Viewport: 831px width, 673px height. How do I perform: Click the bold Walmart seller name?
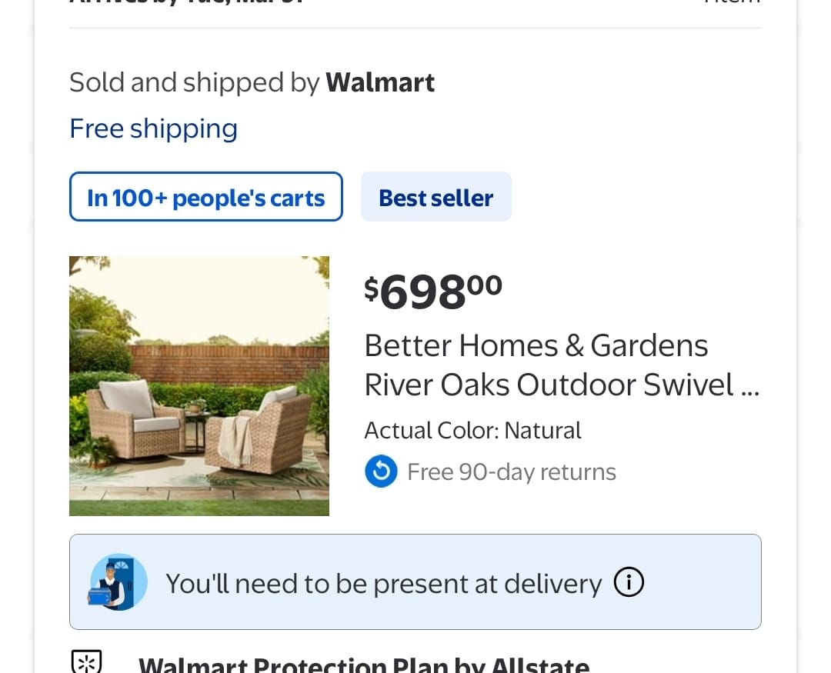[x=380, y=82]
